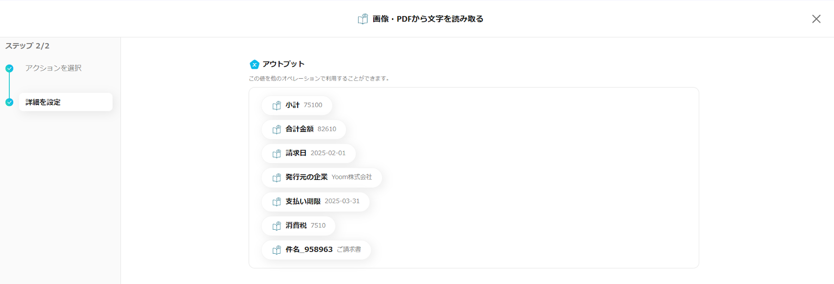Open the 詳細を設定 step
This screenshot has height=284, width=834.
click(66, 102)
